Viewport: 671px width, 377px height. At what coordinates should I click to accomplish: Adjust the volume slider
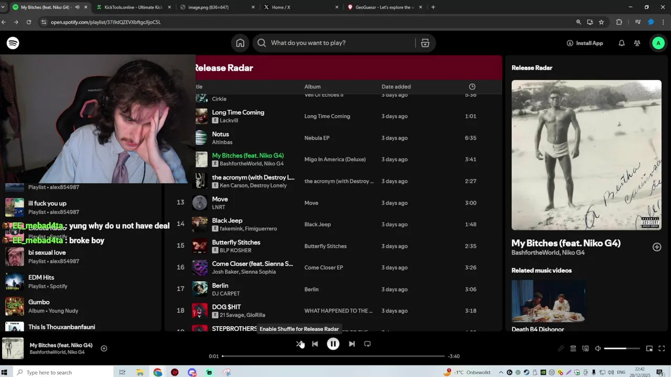click(622, 349)
